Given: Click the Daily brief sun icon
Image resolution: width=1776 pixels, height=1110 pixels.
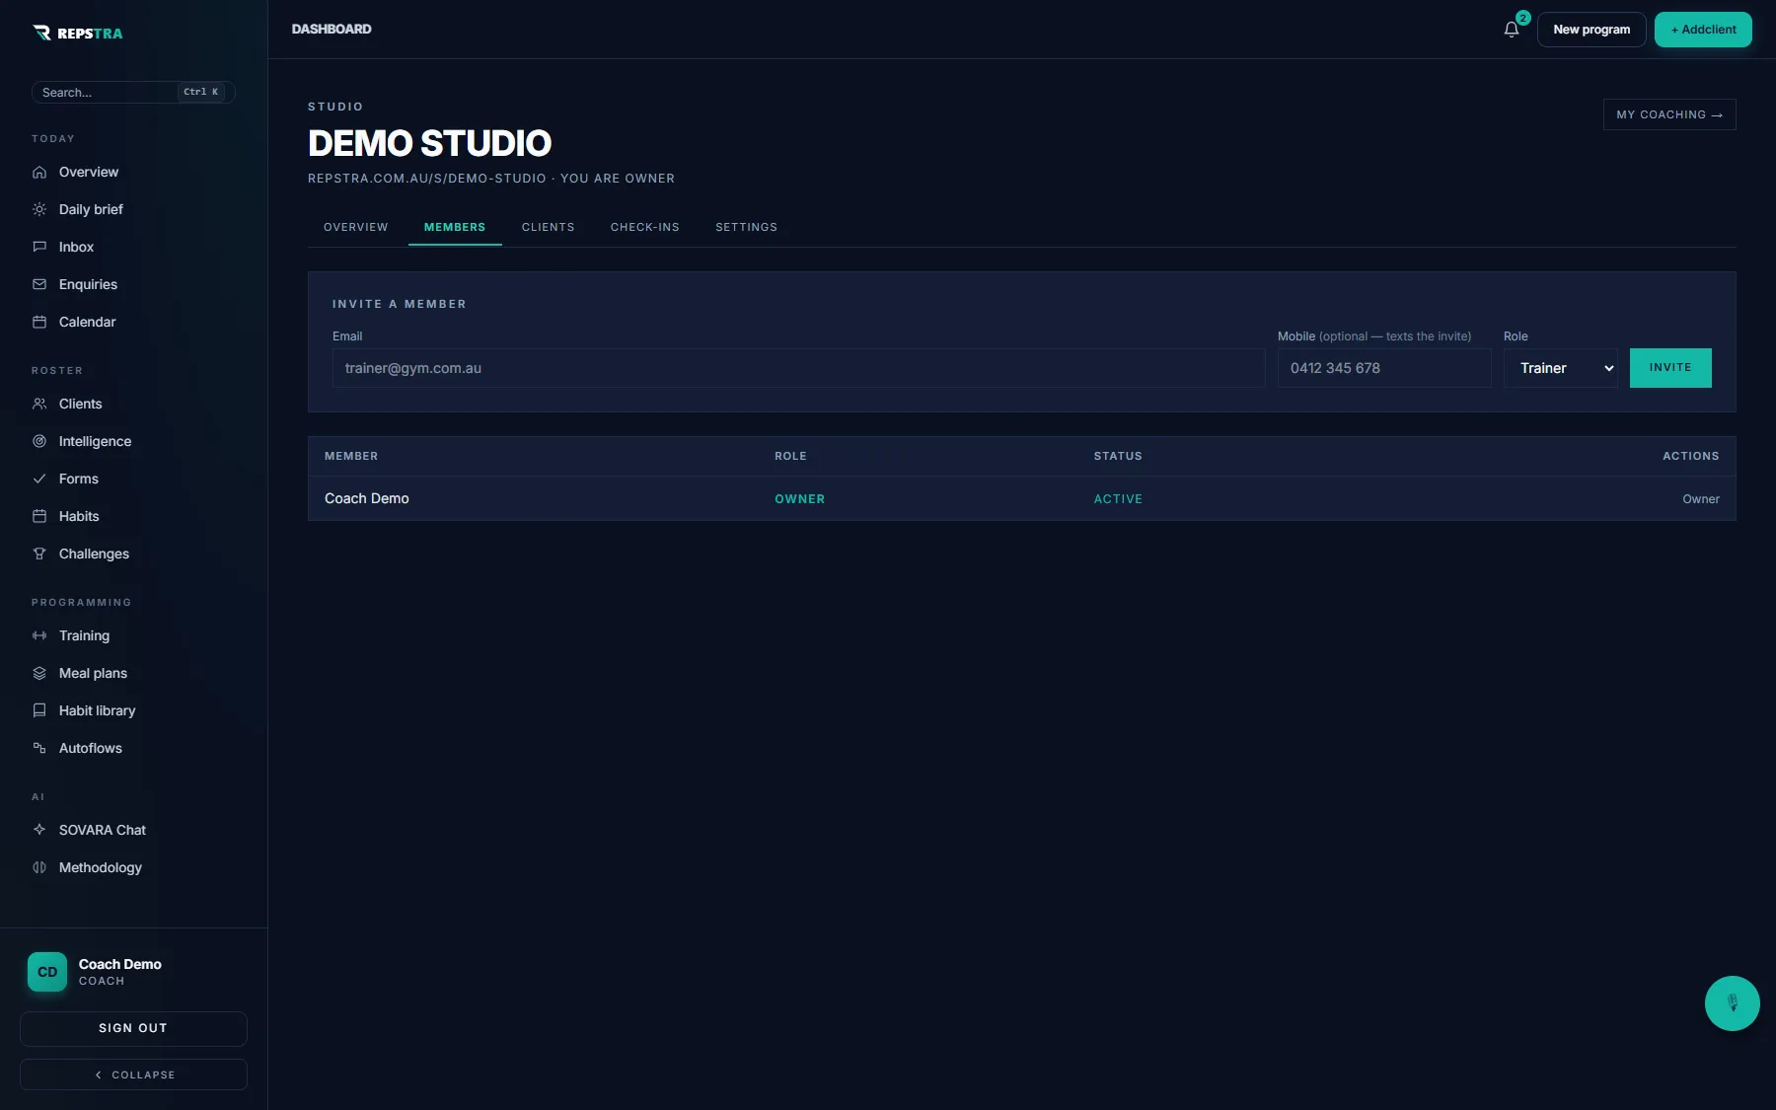Looking at the screenshot, I should coord(39,209).
